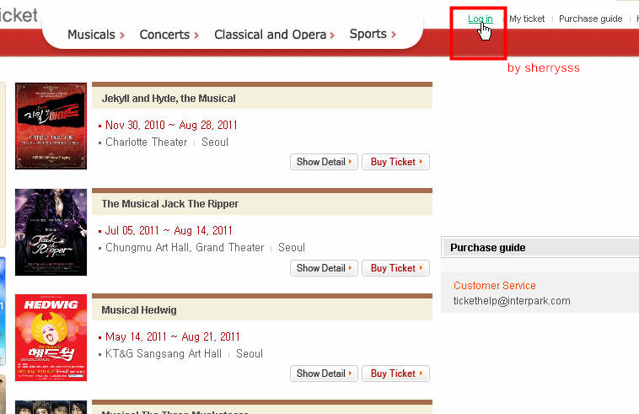Open the Sports category

[368, 34]
